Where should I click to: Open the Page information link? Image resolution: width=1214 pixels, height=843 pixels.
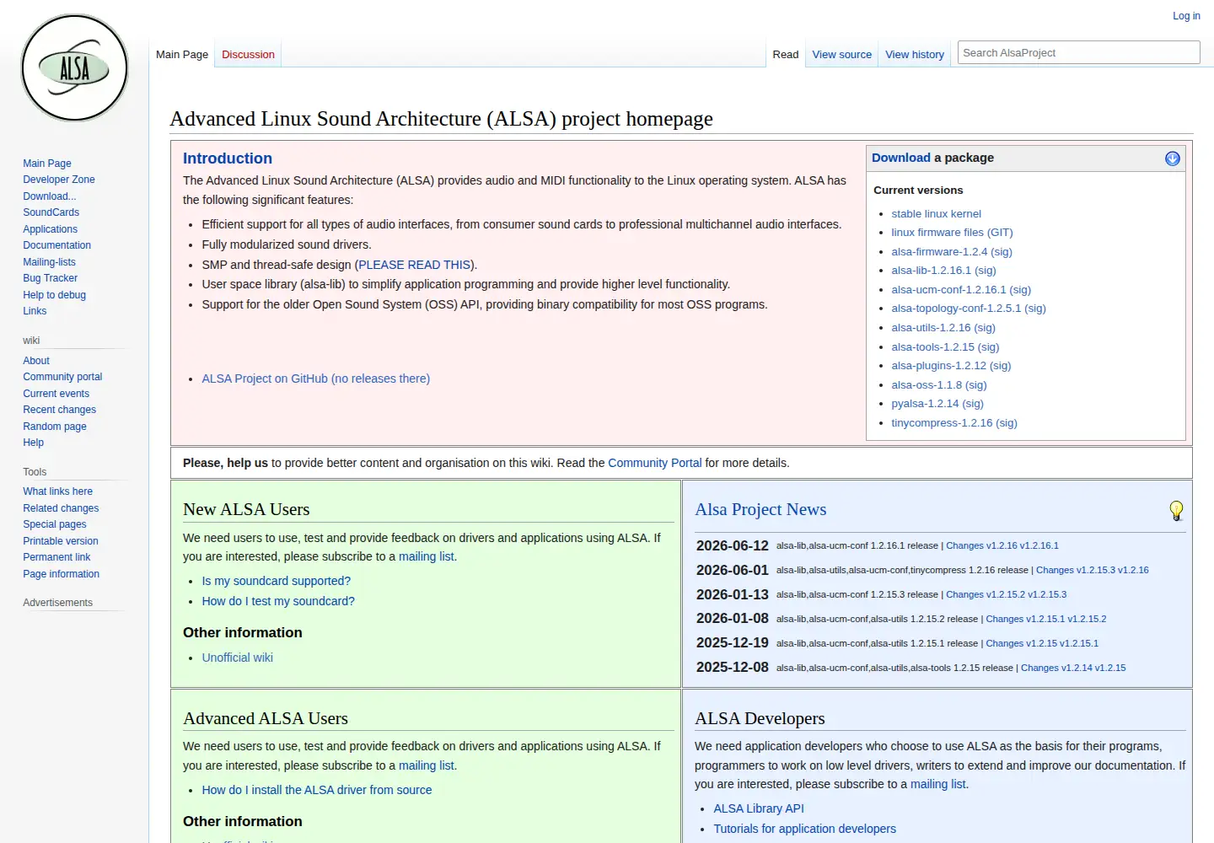pyautogui.click(x=61, y=574)
